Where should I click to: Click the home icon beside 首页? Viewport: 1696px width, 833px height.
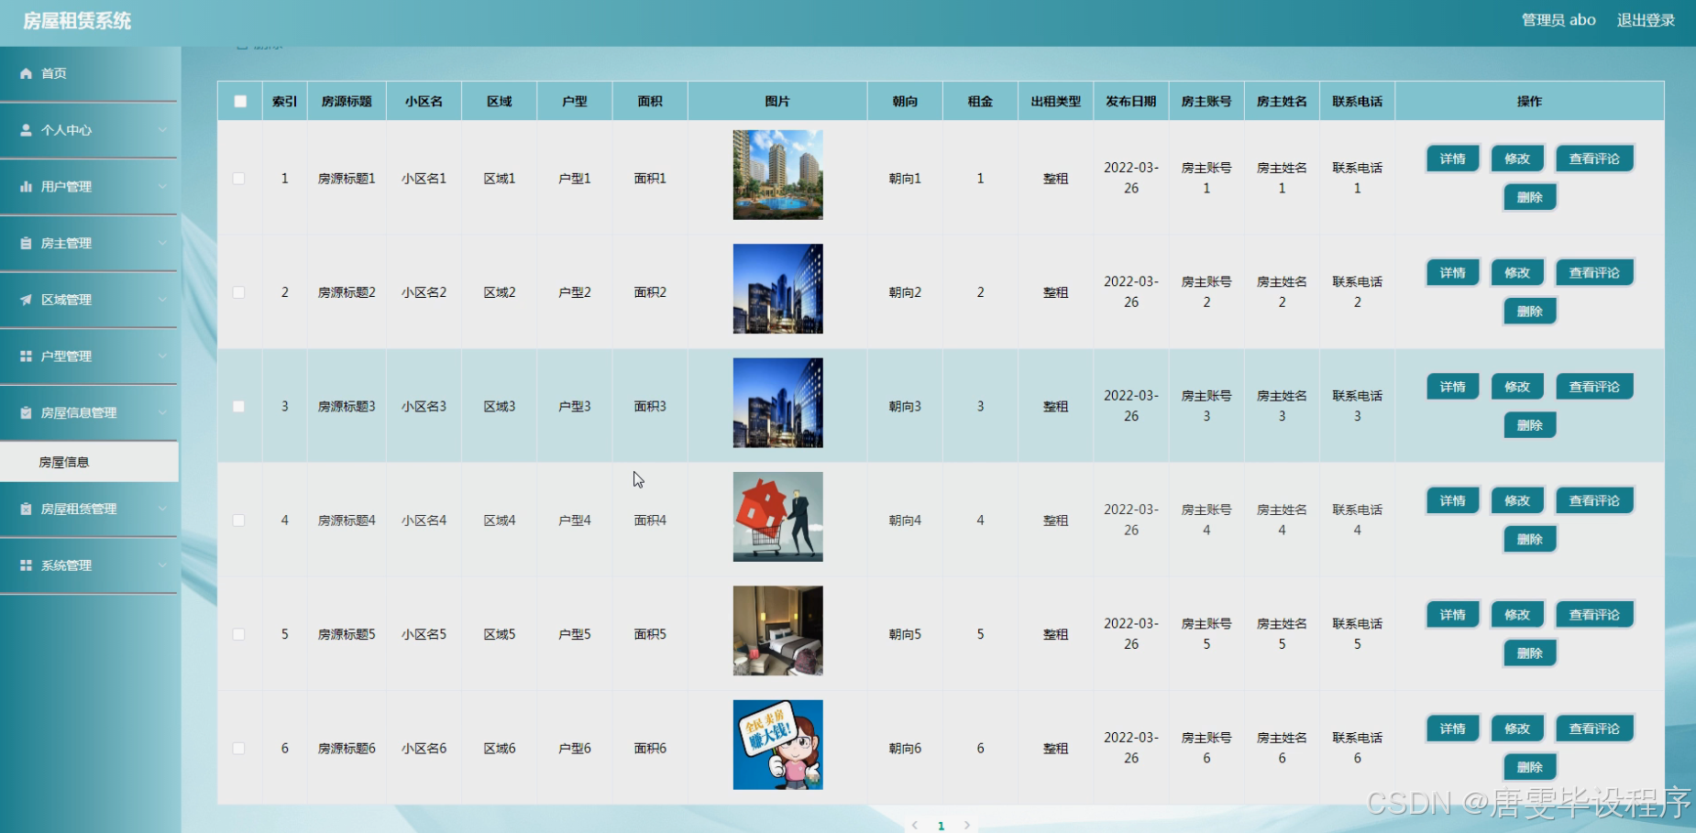[26, 73]
